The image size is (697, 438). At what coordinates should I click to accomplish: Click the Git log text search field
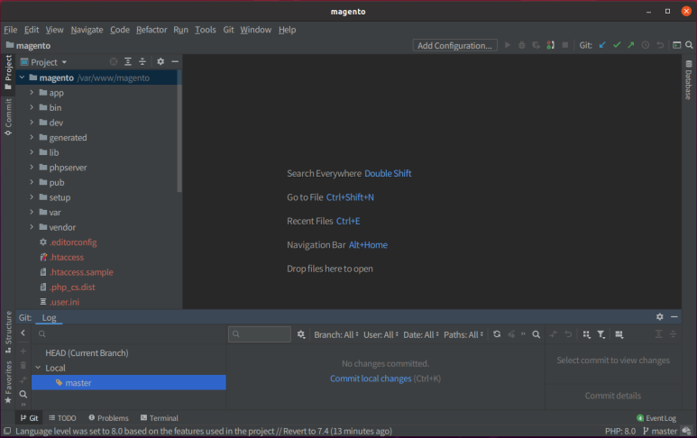pyautogui.click(x=260, y=334)
